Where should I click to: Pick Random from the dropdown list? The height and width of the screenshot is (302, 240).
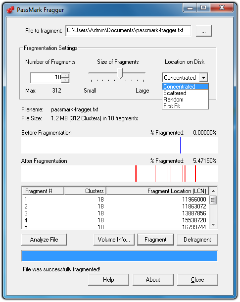(185, 100)
